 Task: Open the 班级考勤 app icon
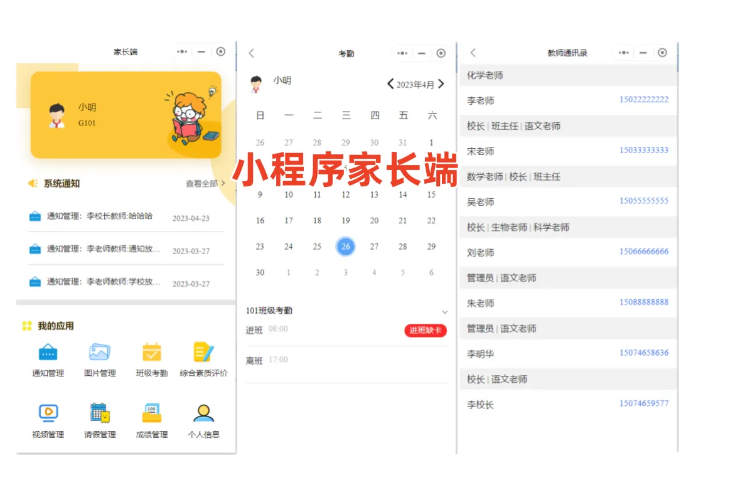point(151,353)
